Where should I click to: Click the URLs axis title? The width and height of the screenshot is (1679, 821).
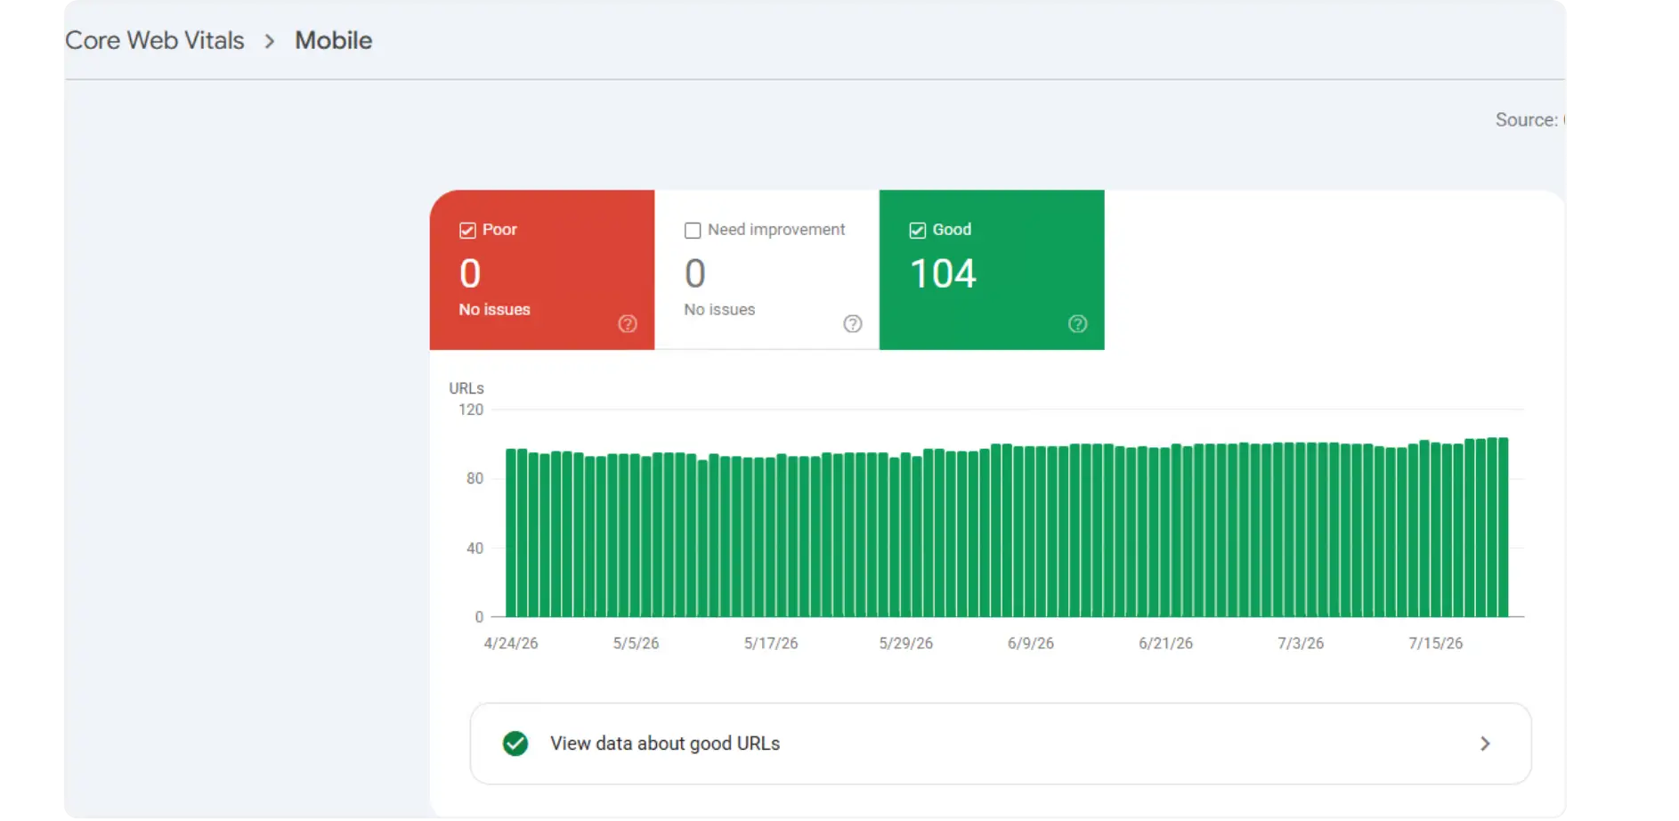pyautogui.click(x=466, y=388)
